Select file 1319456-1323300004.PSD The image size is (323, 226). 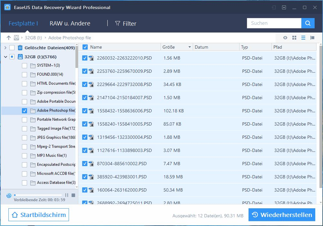[124, 137]
